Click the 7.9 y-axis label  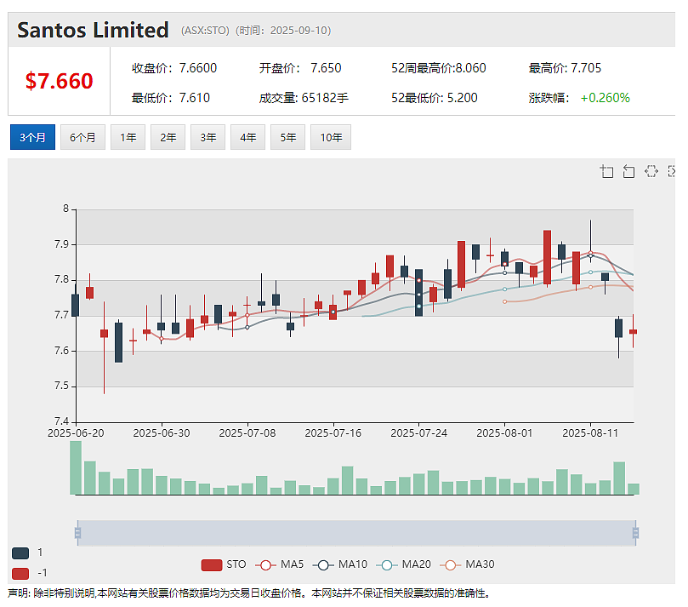click(x=62, y=244)
